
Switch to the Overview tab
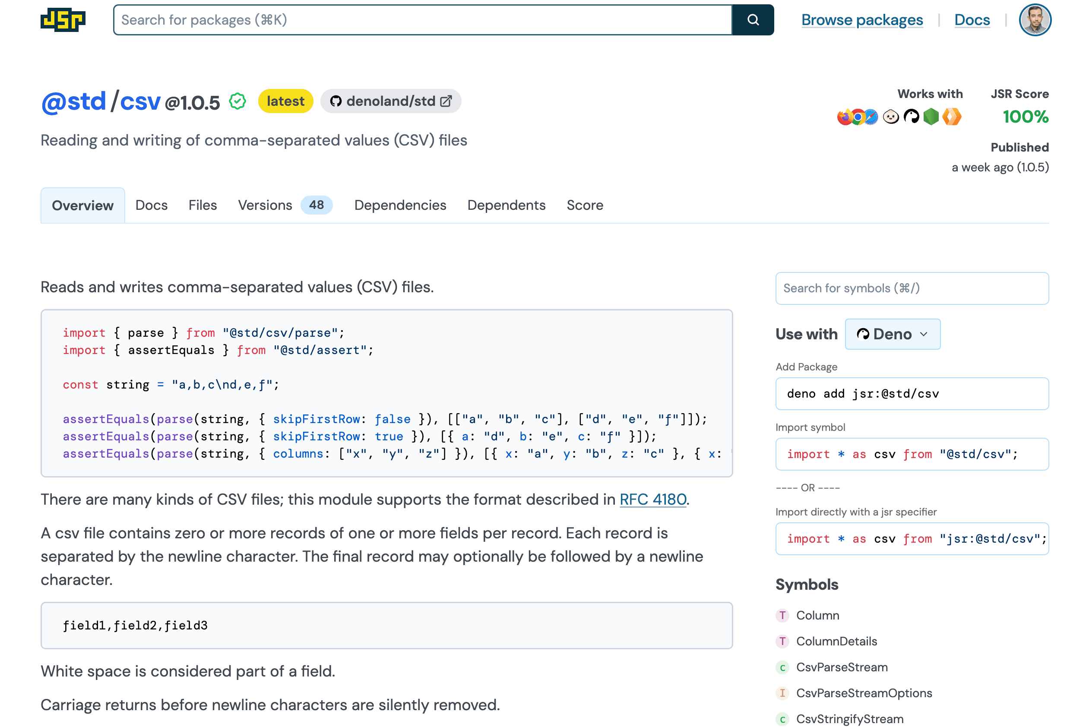(82, 205)
